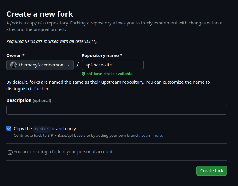Click the personal account fork notice text
Image resolution: width=238 pixels, height=186 pixels.
click(64, 152)
